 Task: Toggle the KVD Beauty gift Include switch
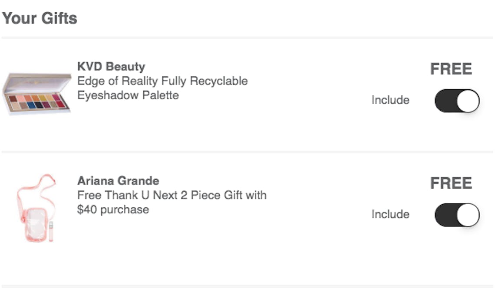click(457, 101)
